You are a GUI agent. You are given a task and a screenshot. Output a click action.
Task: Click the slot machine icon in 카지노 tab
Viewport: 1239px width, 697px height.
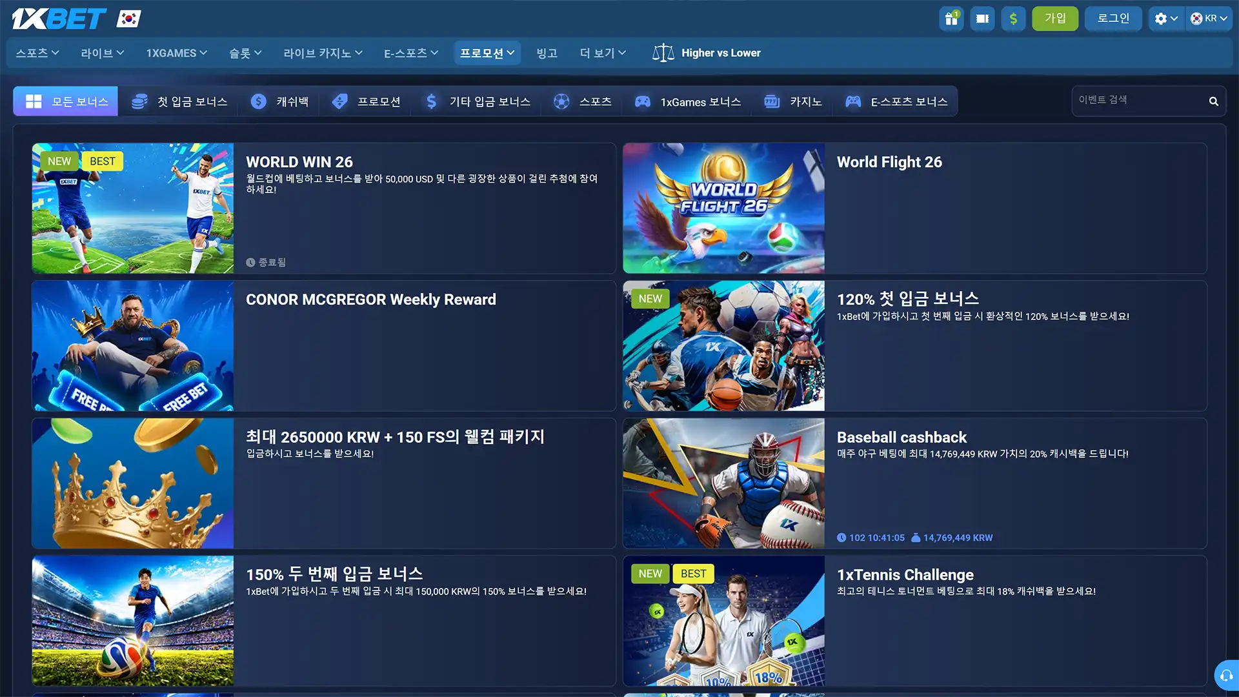pos(772,101)
